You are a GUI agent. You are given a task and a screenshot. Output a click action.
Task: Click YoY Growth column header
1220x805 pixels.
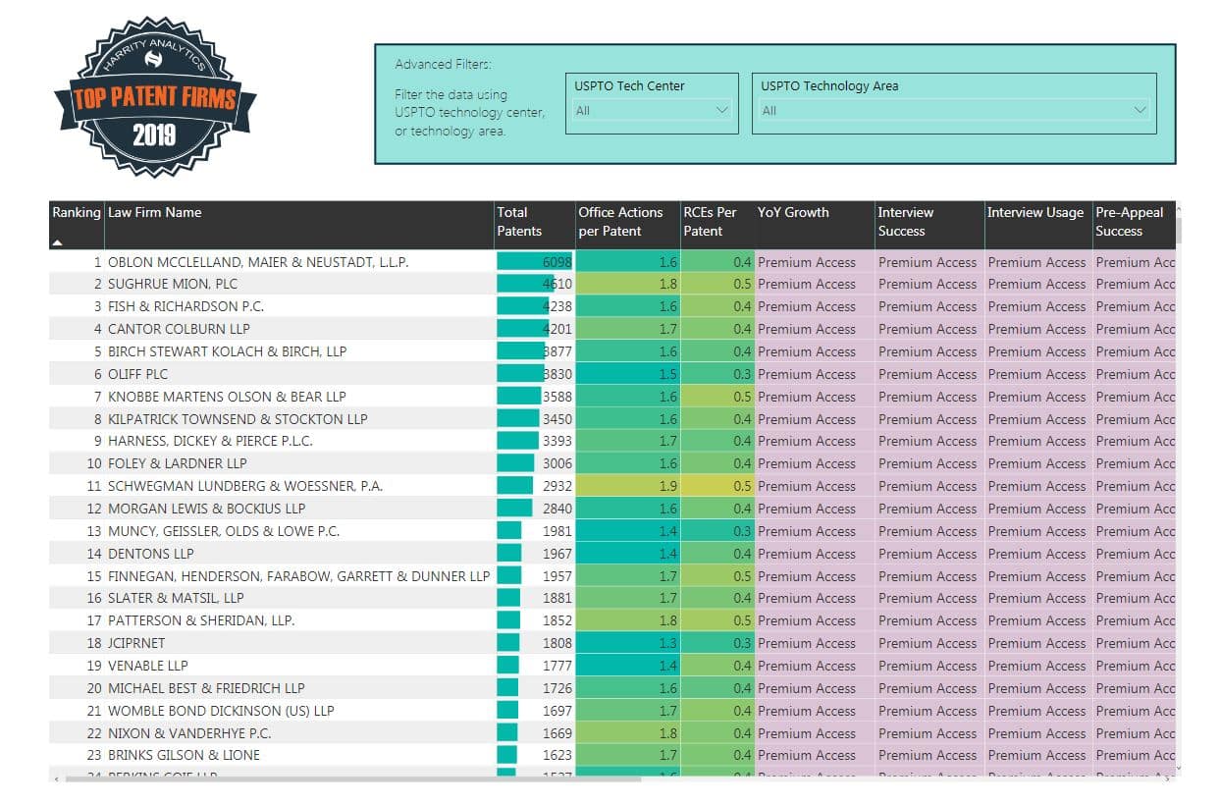click(793, 213)
